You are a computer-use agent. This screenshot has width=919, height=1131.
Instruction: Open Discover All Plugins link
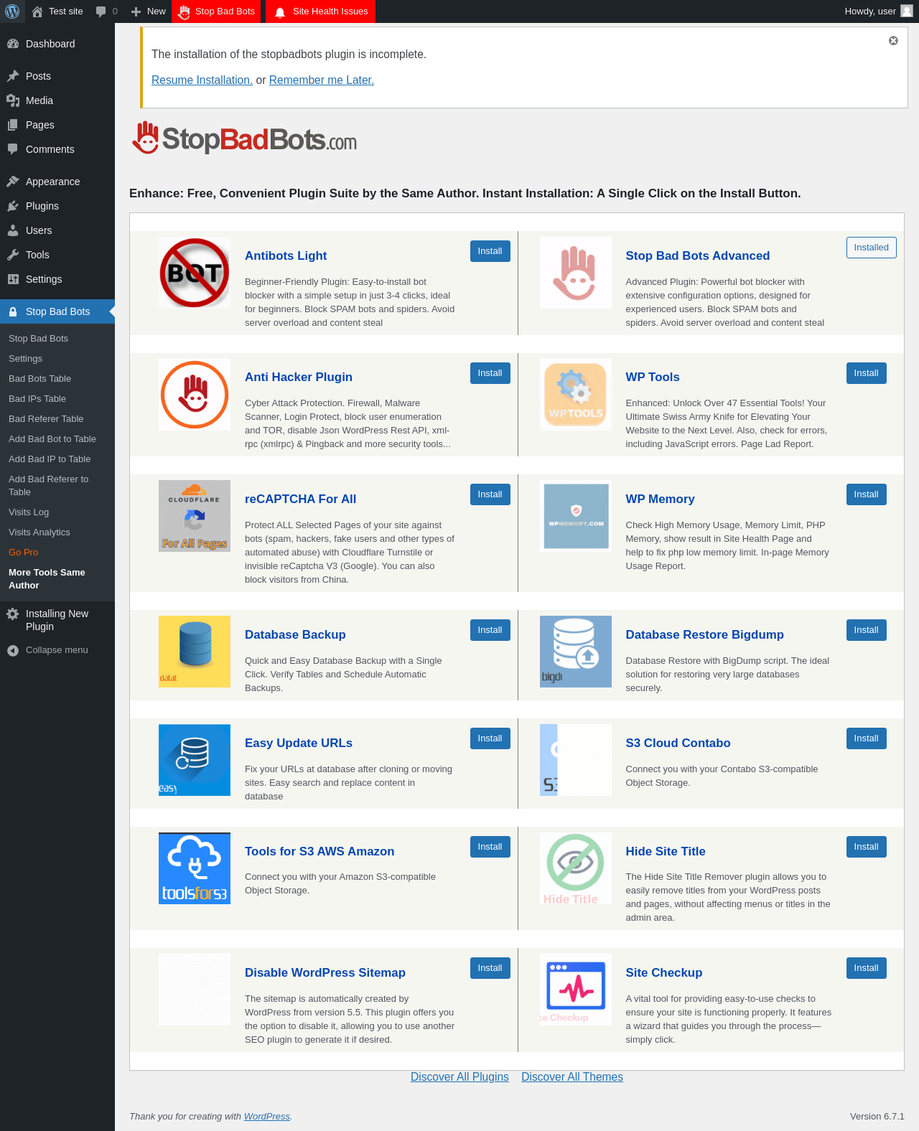pos(459,1077)
